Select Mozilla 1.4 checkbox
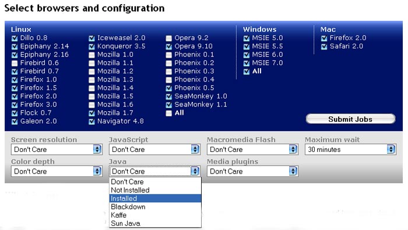408x230 pixels. pos(92,89)
